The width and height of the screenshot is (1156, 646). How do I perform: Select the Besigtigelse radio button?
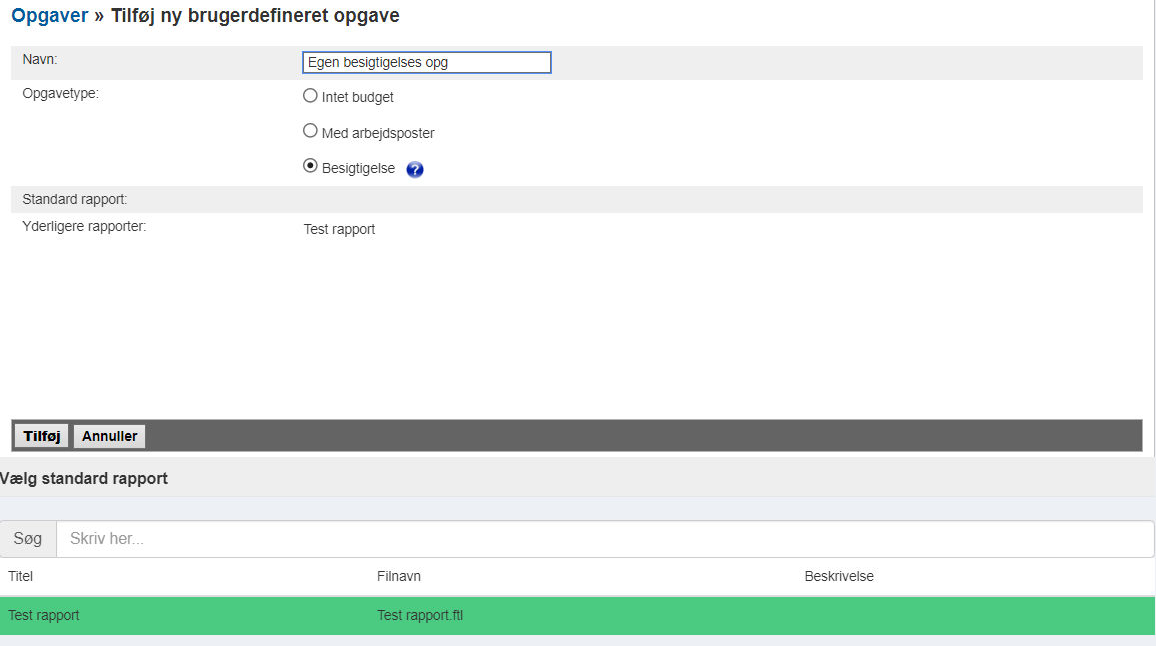point(310,166)
